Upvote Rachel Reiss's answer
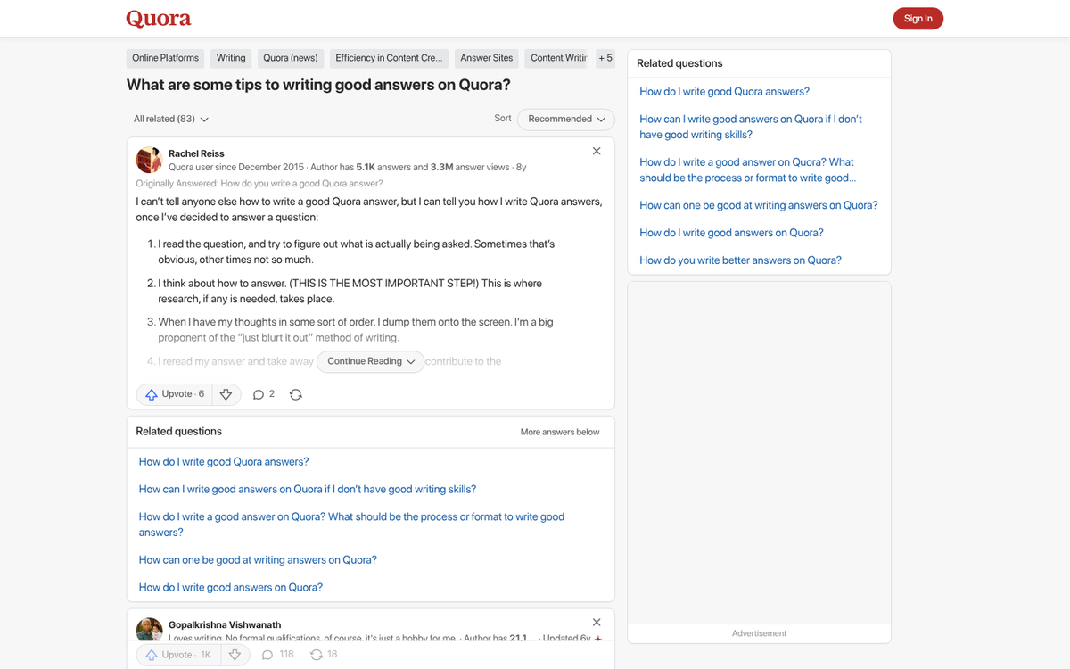 tap(175, 393)
